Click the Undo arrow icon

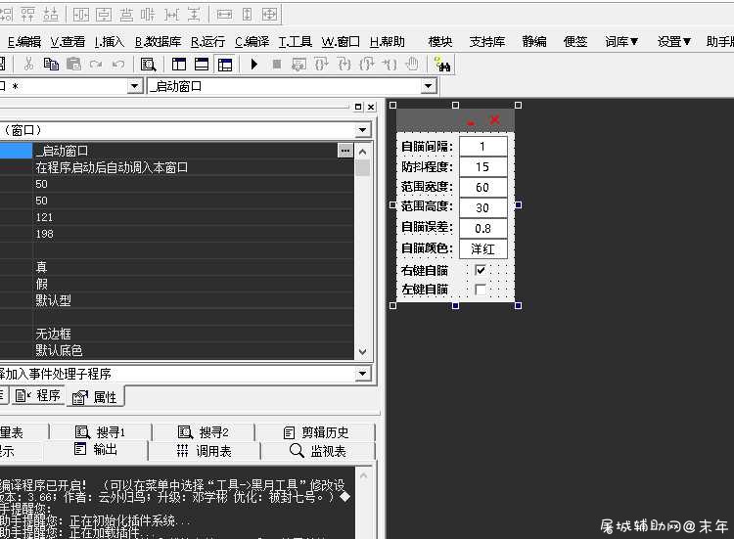point(118,64)
